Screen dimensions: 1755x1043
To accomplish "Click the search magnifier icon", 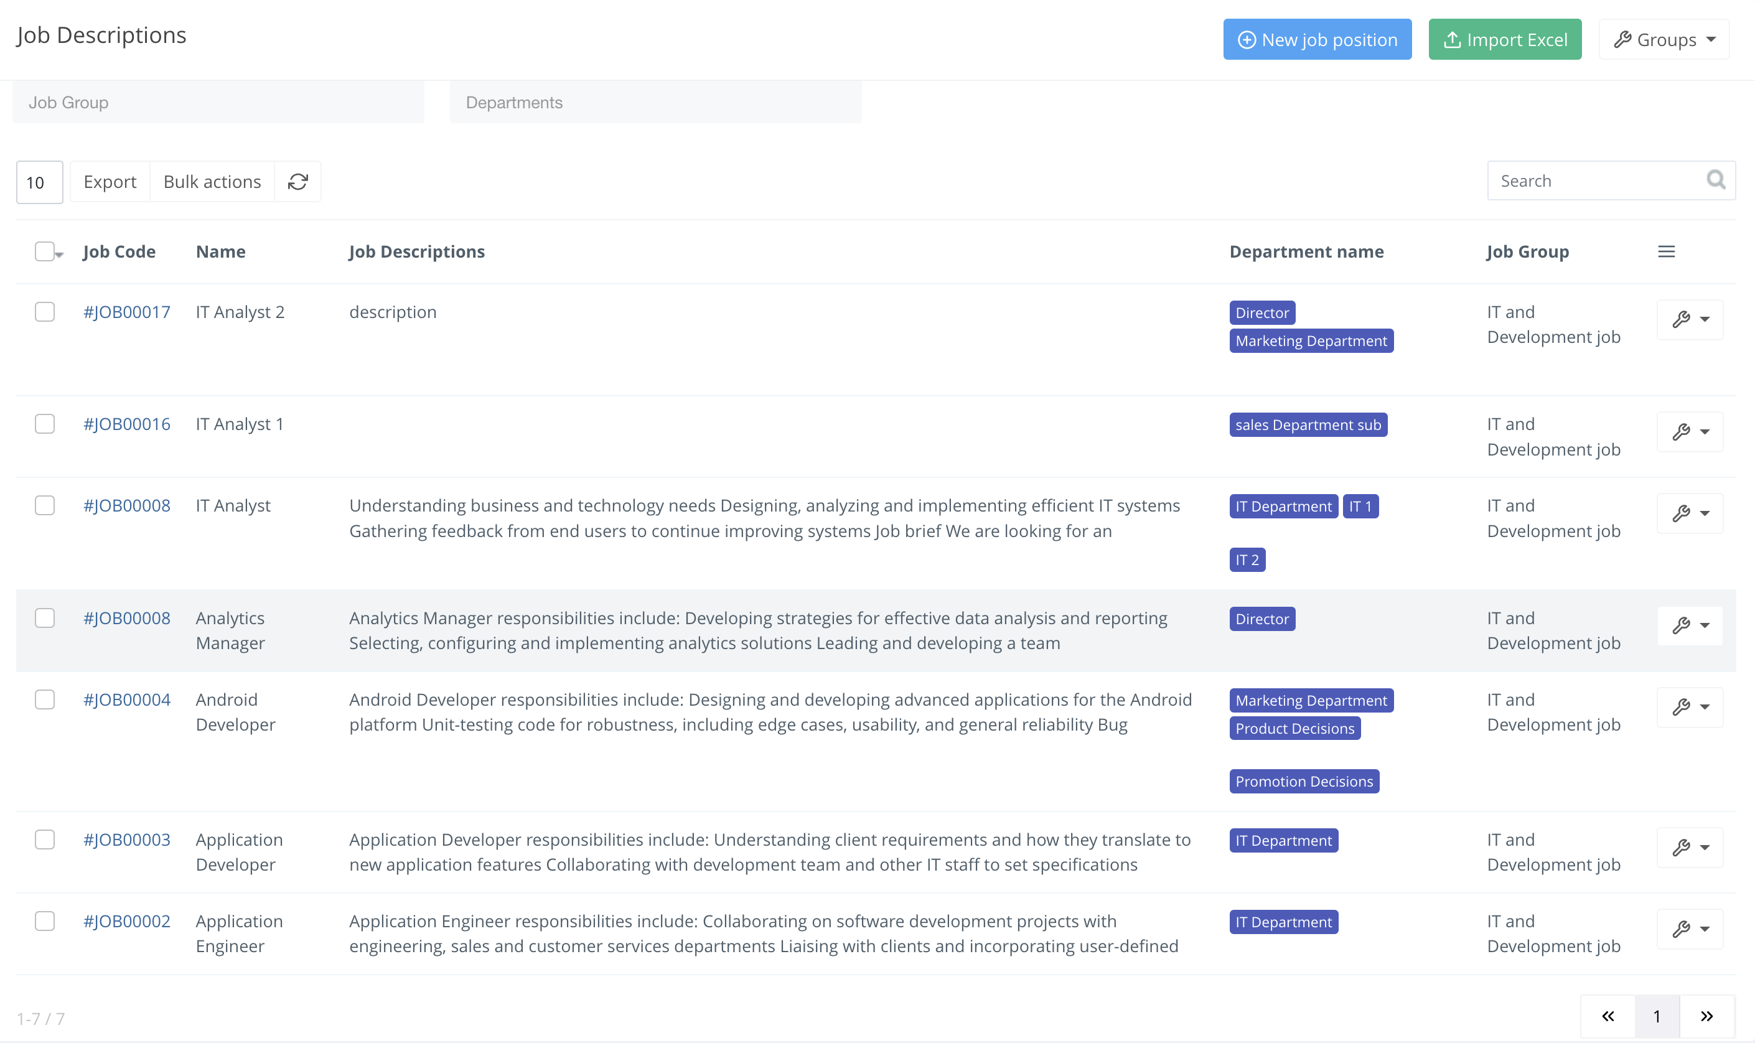I will click(x=1716, y=180).
